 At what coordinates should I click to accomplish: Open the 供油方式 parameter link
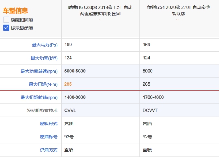pyautogui.click(x=49, y=150)
